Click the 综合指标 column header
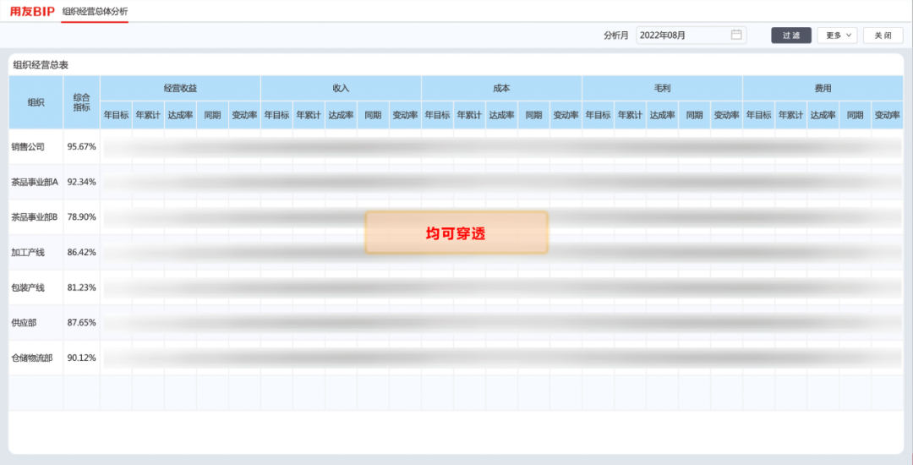This screenshot has width=913, height=465. (x=81, y=102)
